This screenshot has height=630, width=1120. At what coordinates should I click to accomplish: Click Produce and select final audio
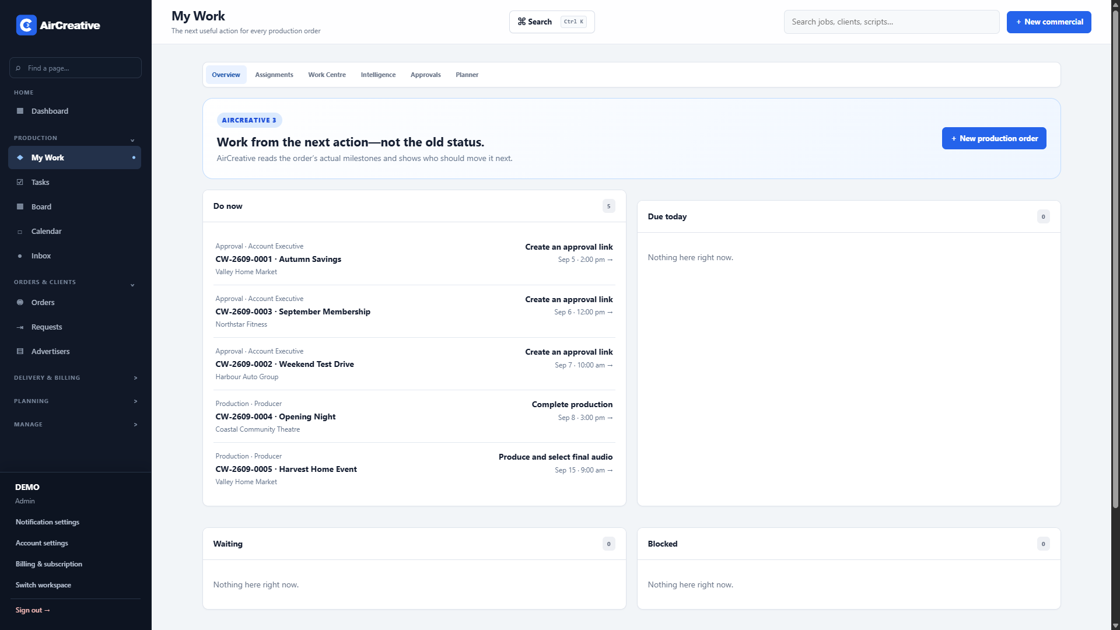click(x=555, y=457)
